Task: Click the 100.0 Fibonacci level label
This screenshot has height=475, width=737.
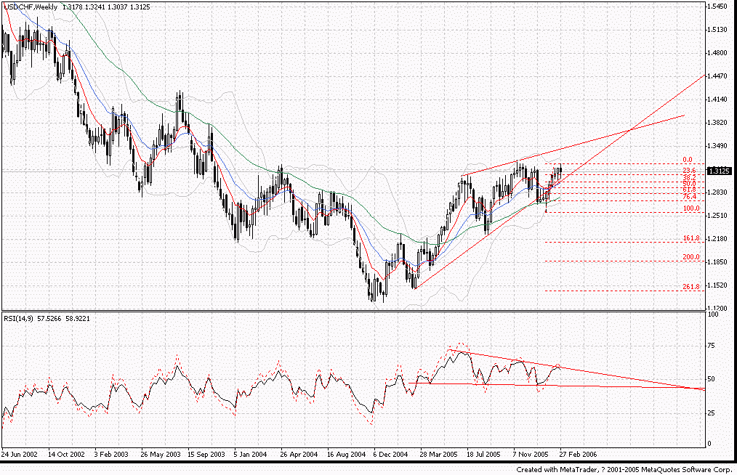Action: click(690, 208)
